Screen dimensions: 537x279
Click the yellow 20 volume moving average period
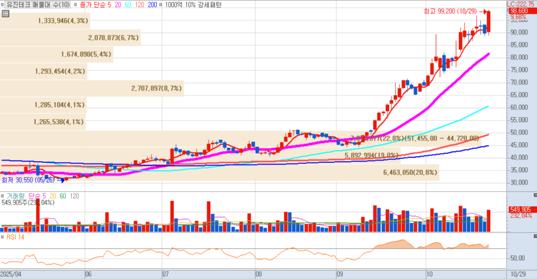(53, 196)
